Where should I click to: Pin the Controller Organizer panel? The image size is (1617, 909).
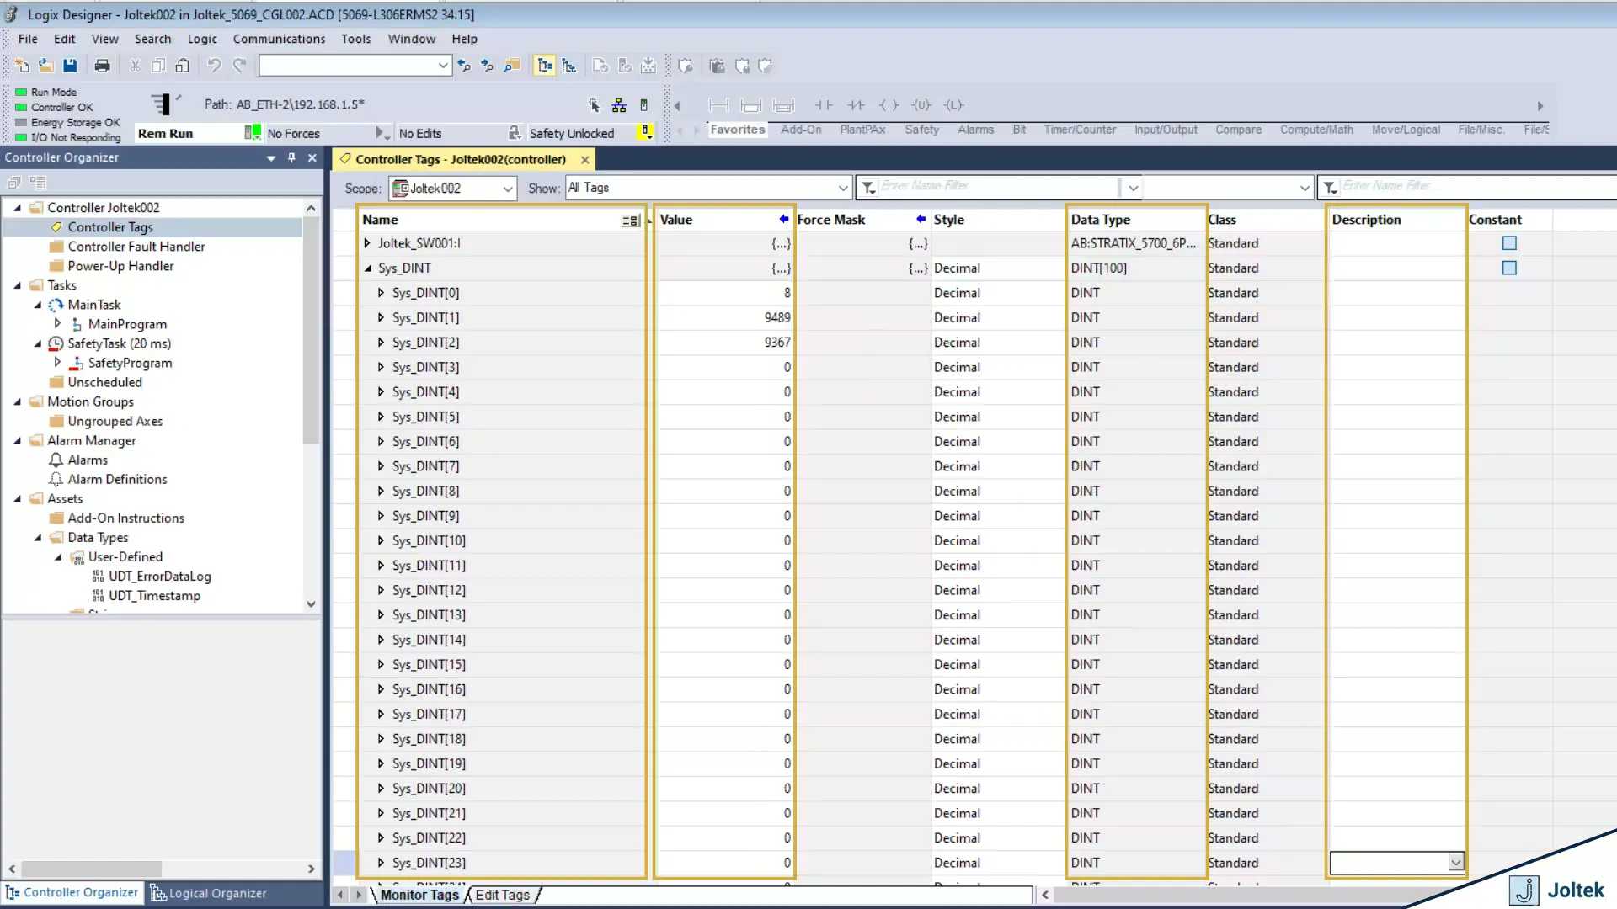pos(291,157)
